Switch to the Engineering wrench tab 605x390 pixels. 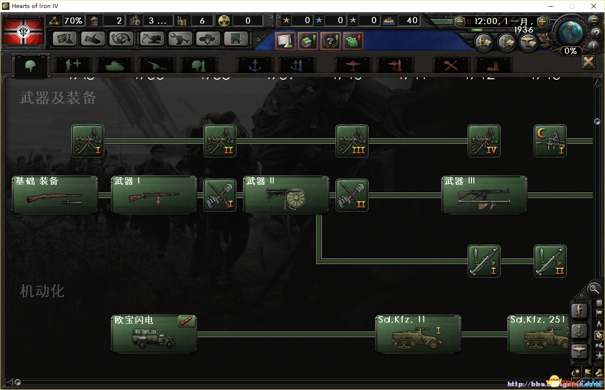[452, 66]
